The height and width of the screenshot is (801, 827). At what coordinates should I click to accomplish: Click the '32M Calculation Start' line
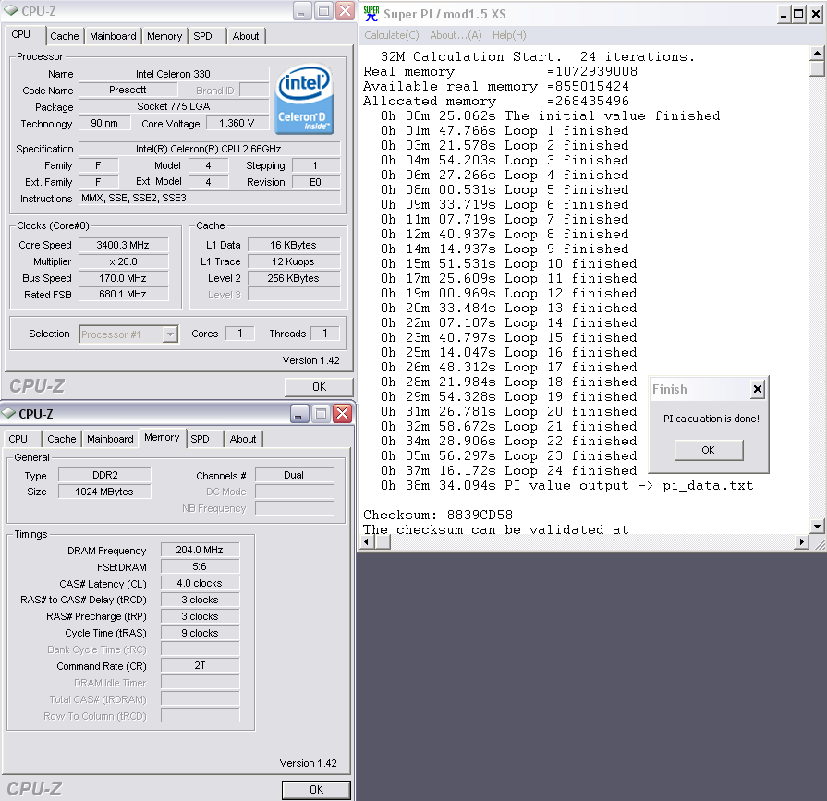click(538, 56)
